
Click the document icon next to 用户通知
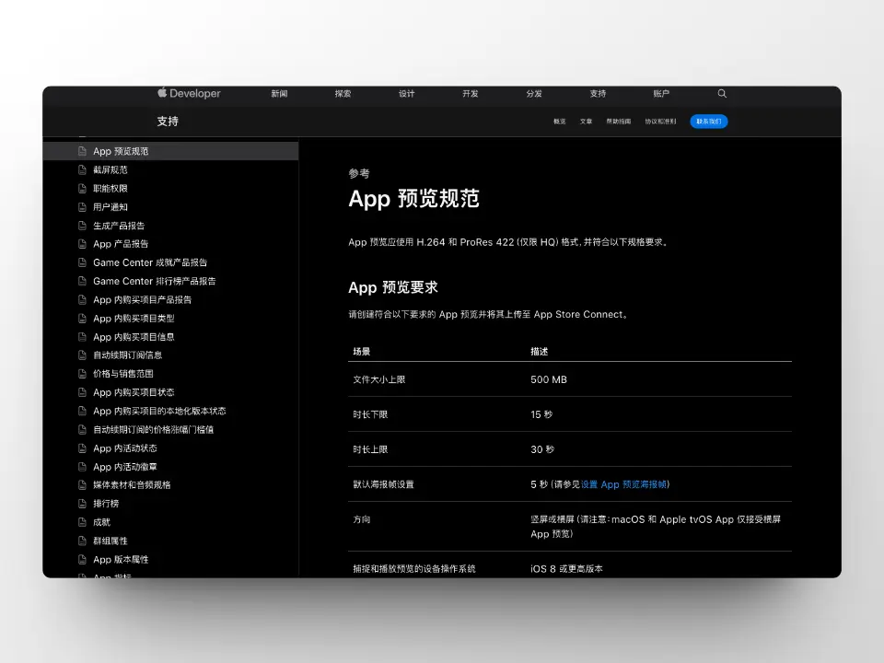tap(82, 207)
